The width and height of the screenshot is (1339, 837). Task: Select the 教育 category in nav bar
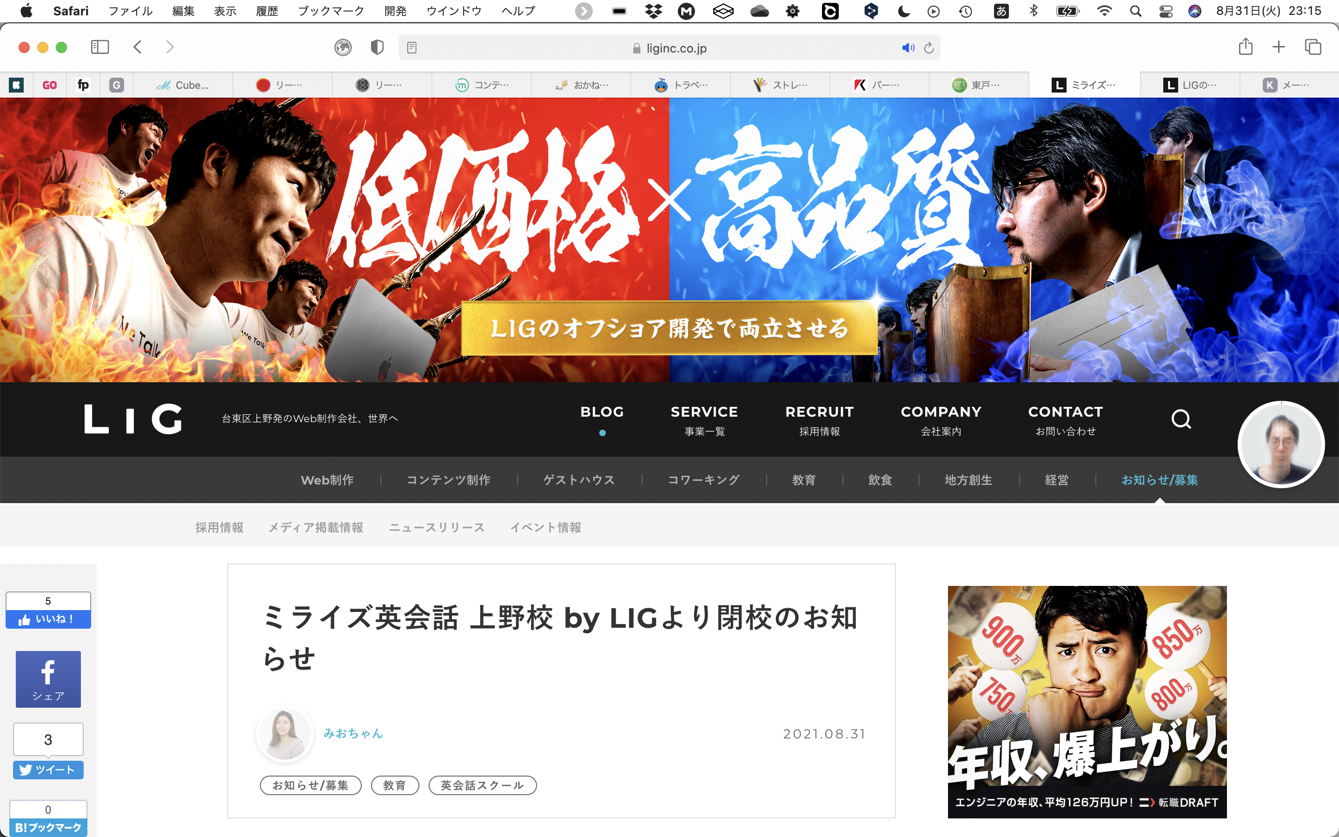pos(804,480)
